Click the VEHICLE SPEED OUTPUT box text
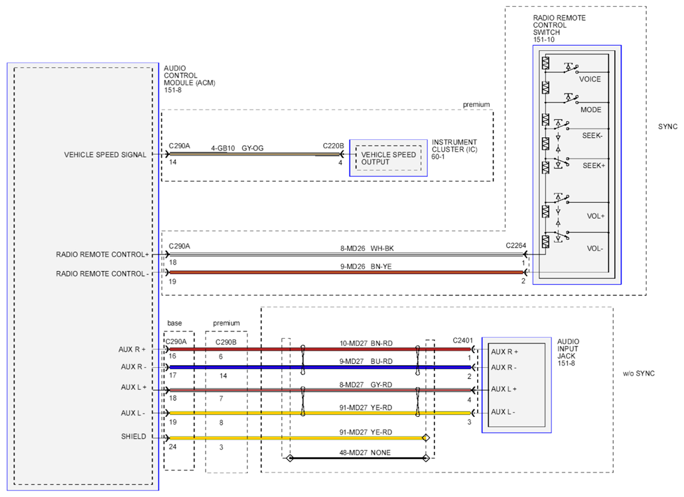Viewport: 684px width, 497px height. [x=388, y=158]
